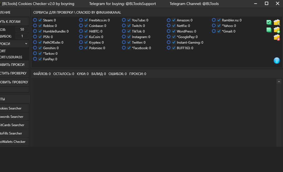
Task: Click the ПРОКСИ: 0 status counter
Action: pos(138,74)
